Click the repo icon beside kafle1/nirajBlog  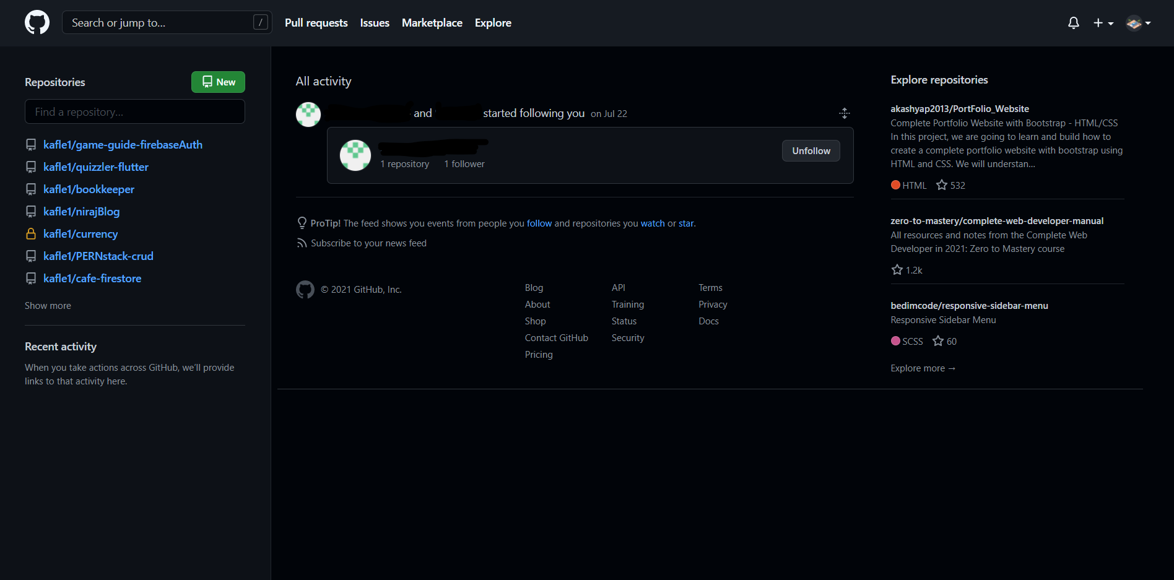point(31,212)
